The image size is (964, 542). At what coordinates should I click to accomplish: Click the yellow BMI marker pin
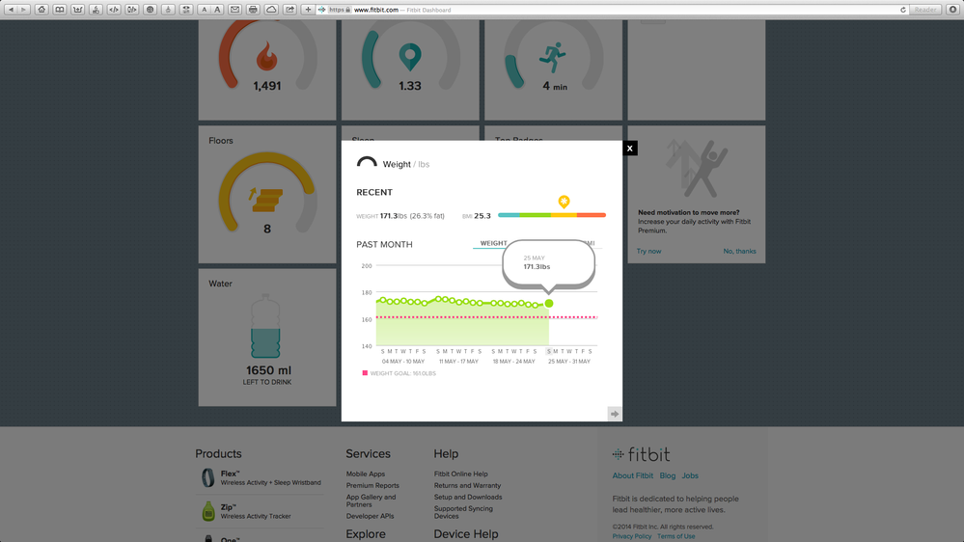(564, 202)
